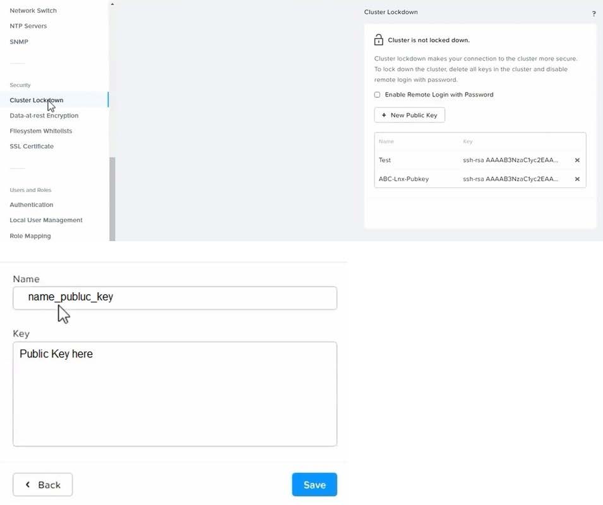
Task: Select NTP Servers in sidebar
Action: point(28,26)
